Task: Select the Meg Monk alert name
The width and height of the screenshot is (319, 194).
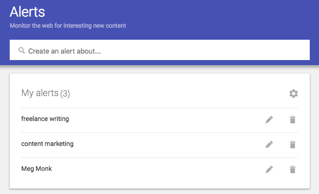Action: point(36,169)
